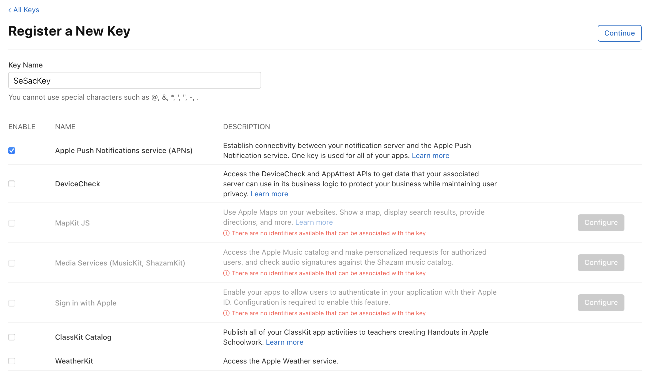This screenshot has width=645, height=386.
Task: Enable the DeviceCheck checkbox
Action: (x=12, y=184)
